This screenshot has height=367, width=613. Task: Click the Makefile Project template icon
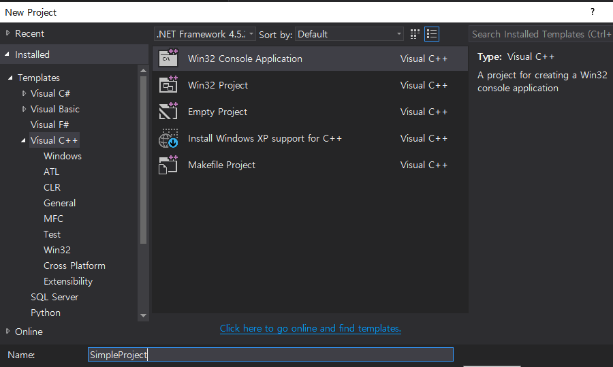[x=168, y=165]
